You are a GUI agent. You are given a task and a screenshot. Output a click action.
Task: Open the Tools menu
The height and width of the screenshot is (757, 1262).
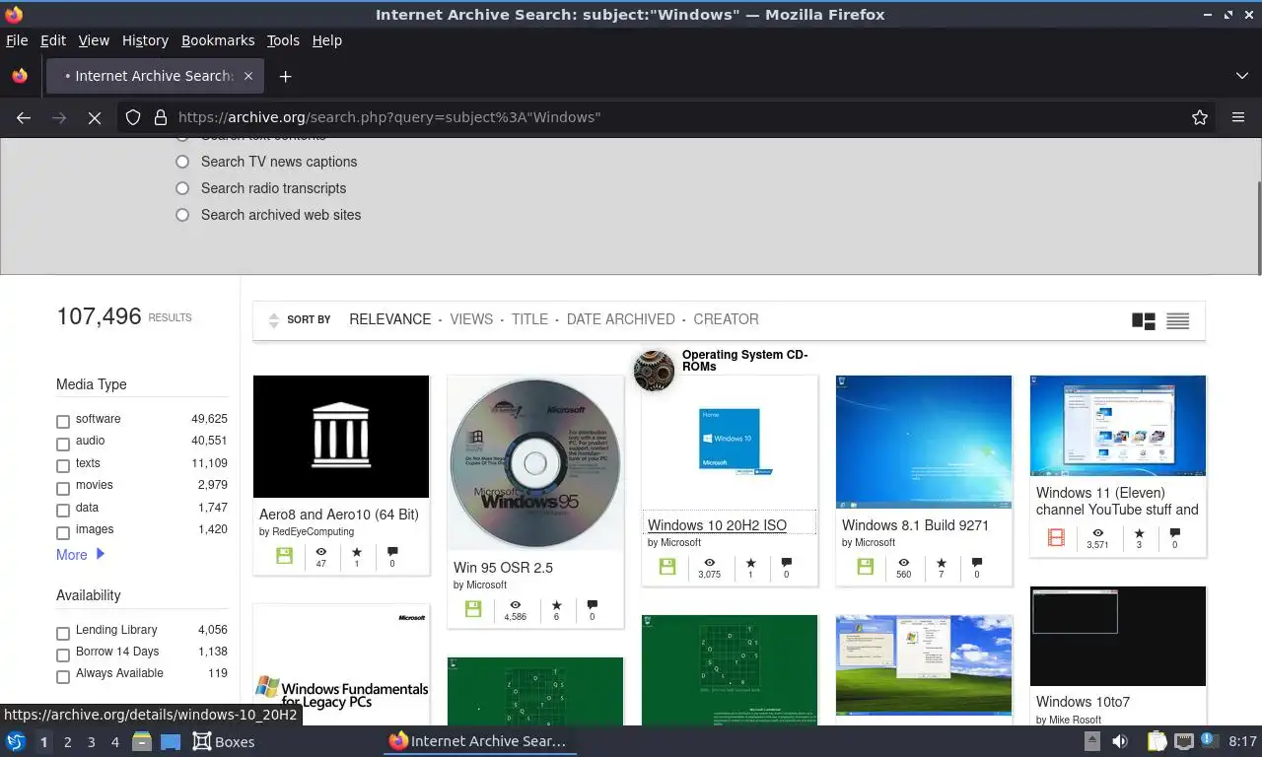(x=283, y=40)
